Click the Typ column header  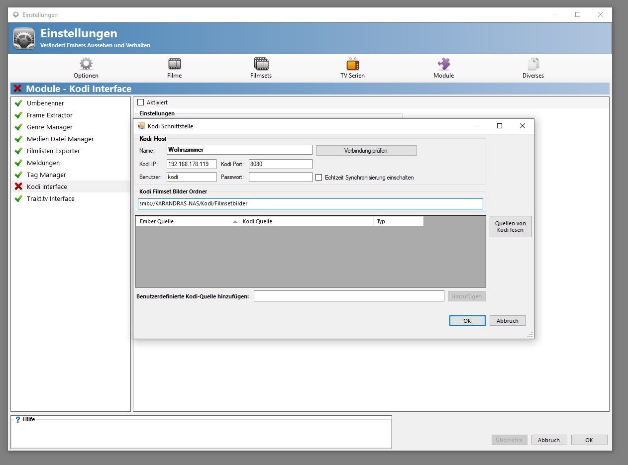tap(399, 221)
